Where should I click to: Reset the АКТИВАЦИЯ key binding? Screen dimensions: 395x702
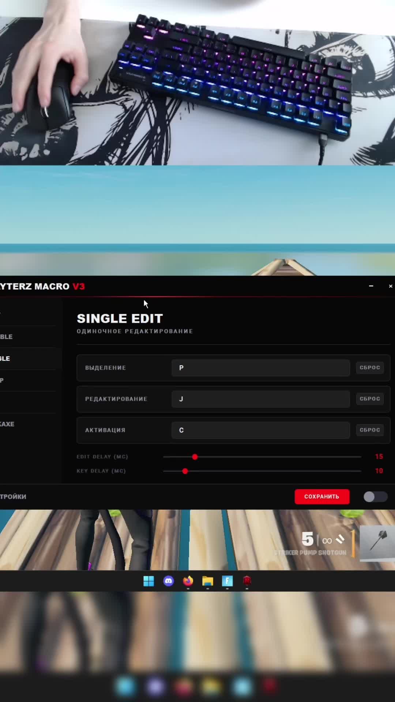[x=370, y=430]
